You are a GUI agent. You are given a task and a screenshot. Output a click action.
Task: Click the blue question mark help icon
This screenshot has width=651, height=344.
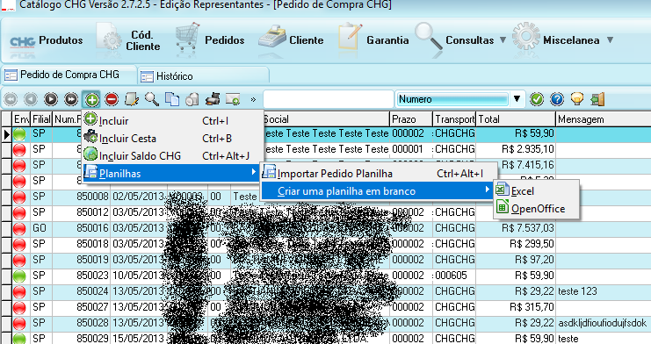point(557,99)
